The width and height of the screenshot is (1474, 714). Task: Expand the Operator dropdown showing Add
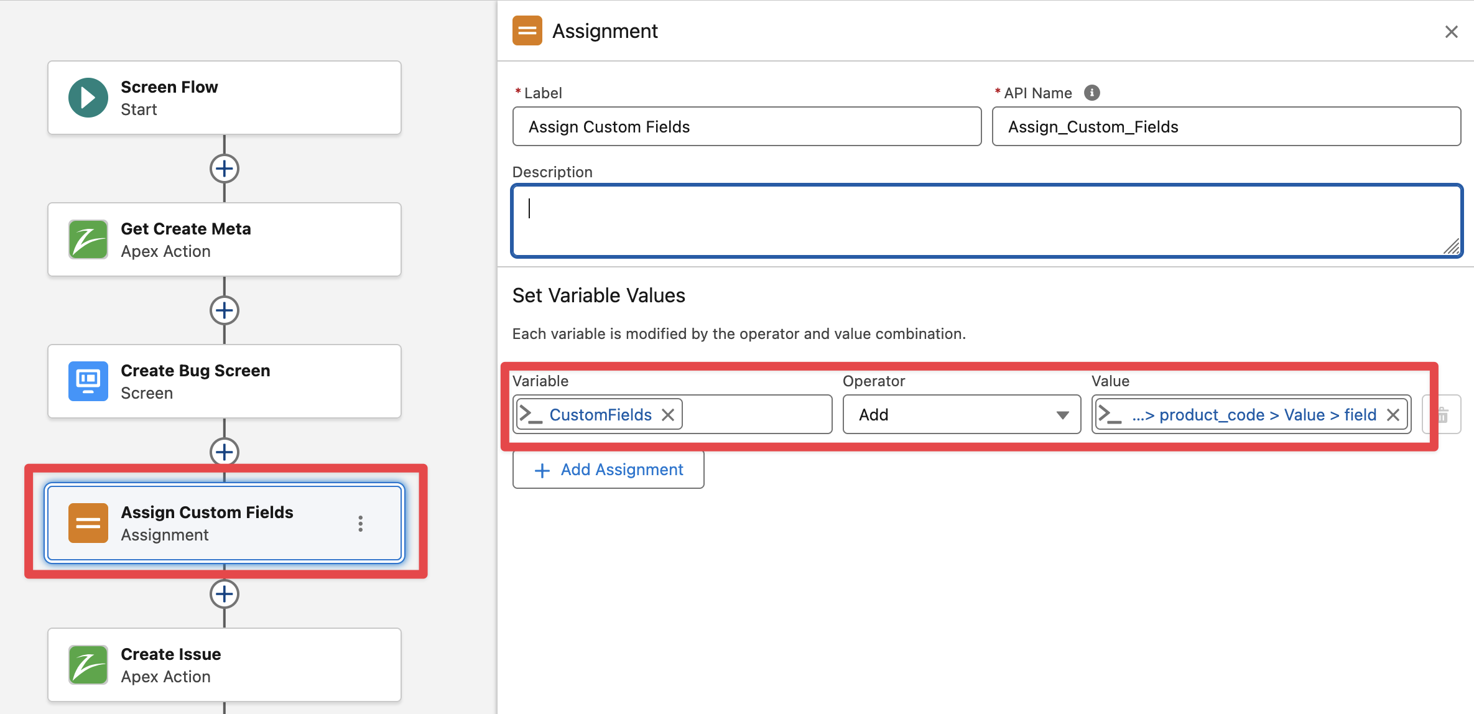[x=962, y=414]
